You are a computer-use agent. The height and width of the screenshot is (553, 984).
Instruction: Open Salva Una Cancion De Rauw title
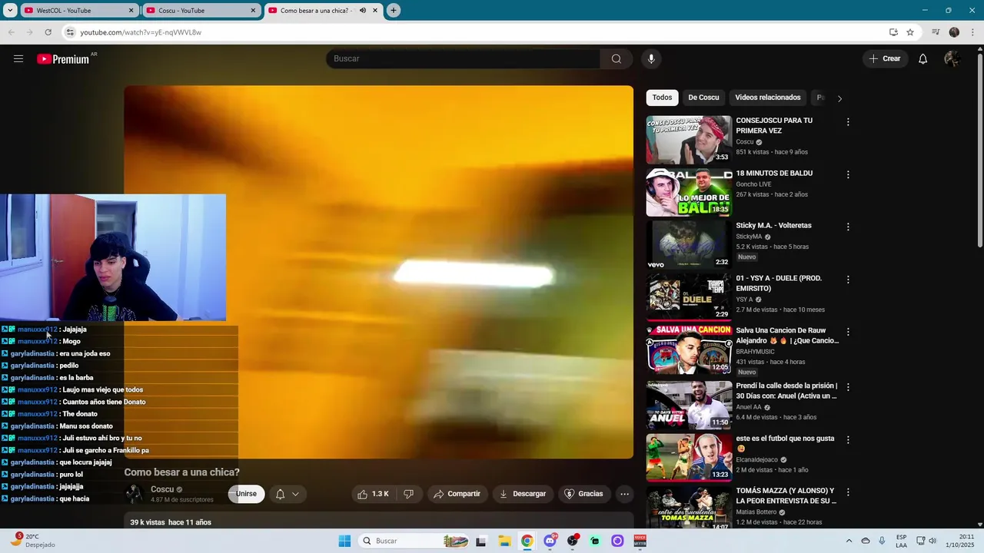(x=787, y=335)
